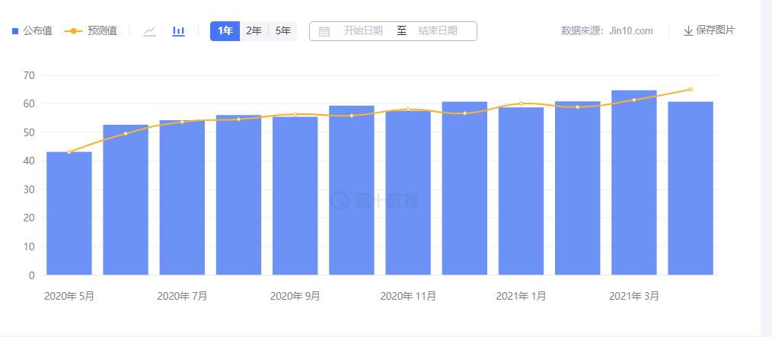The height and width of the screenshot is (337, 772).
Task: Click the tallest bar above 2021年 3月
Action: [634, 183]
